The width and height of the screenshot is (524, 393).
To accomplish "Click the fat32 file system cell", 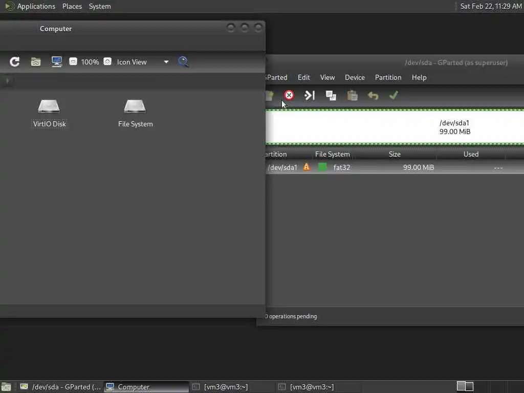I will point(341,167).
